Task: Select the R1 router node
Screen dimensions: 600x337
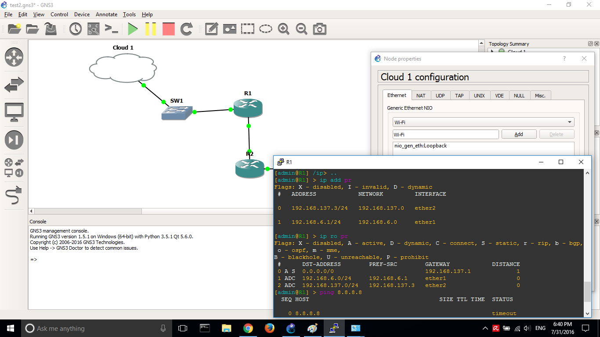Action: pos(248,108)
